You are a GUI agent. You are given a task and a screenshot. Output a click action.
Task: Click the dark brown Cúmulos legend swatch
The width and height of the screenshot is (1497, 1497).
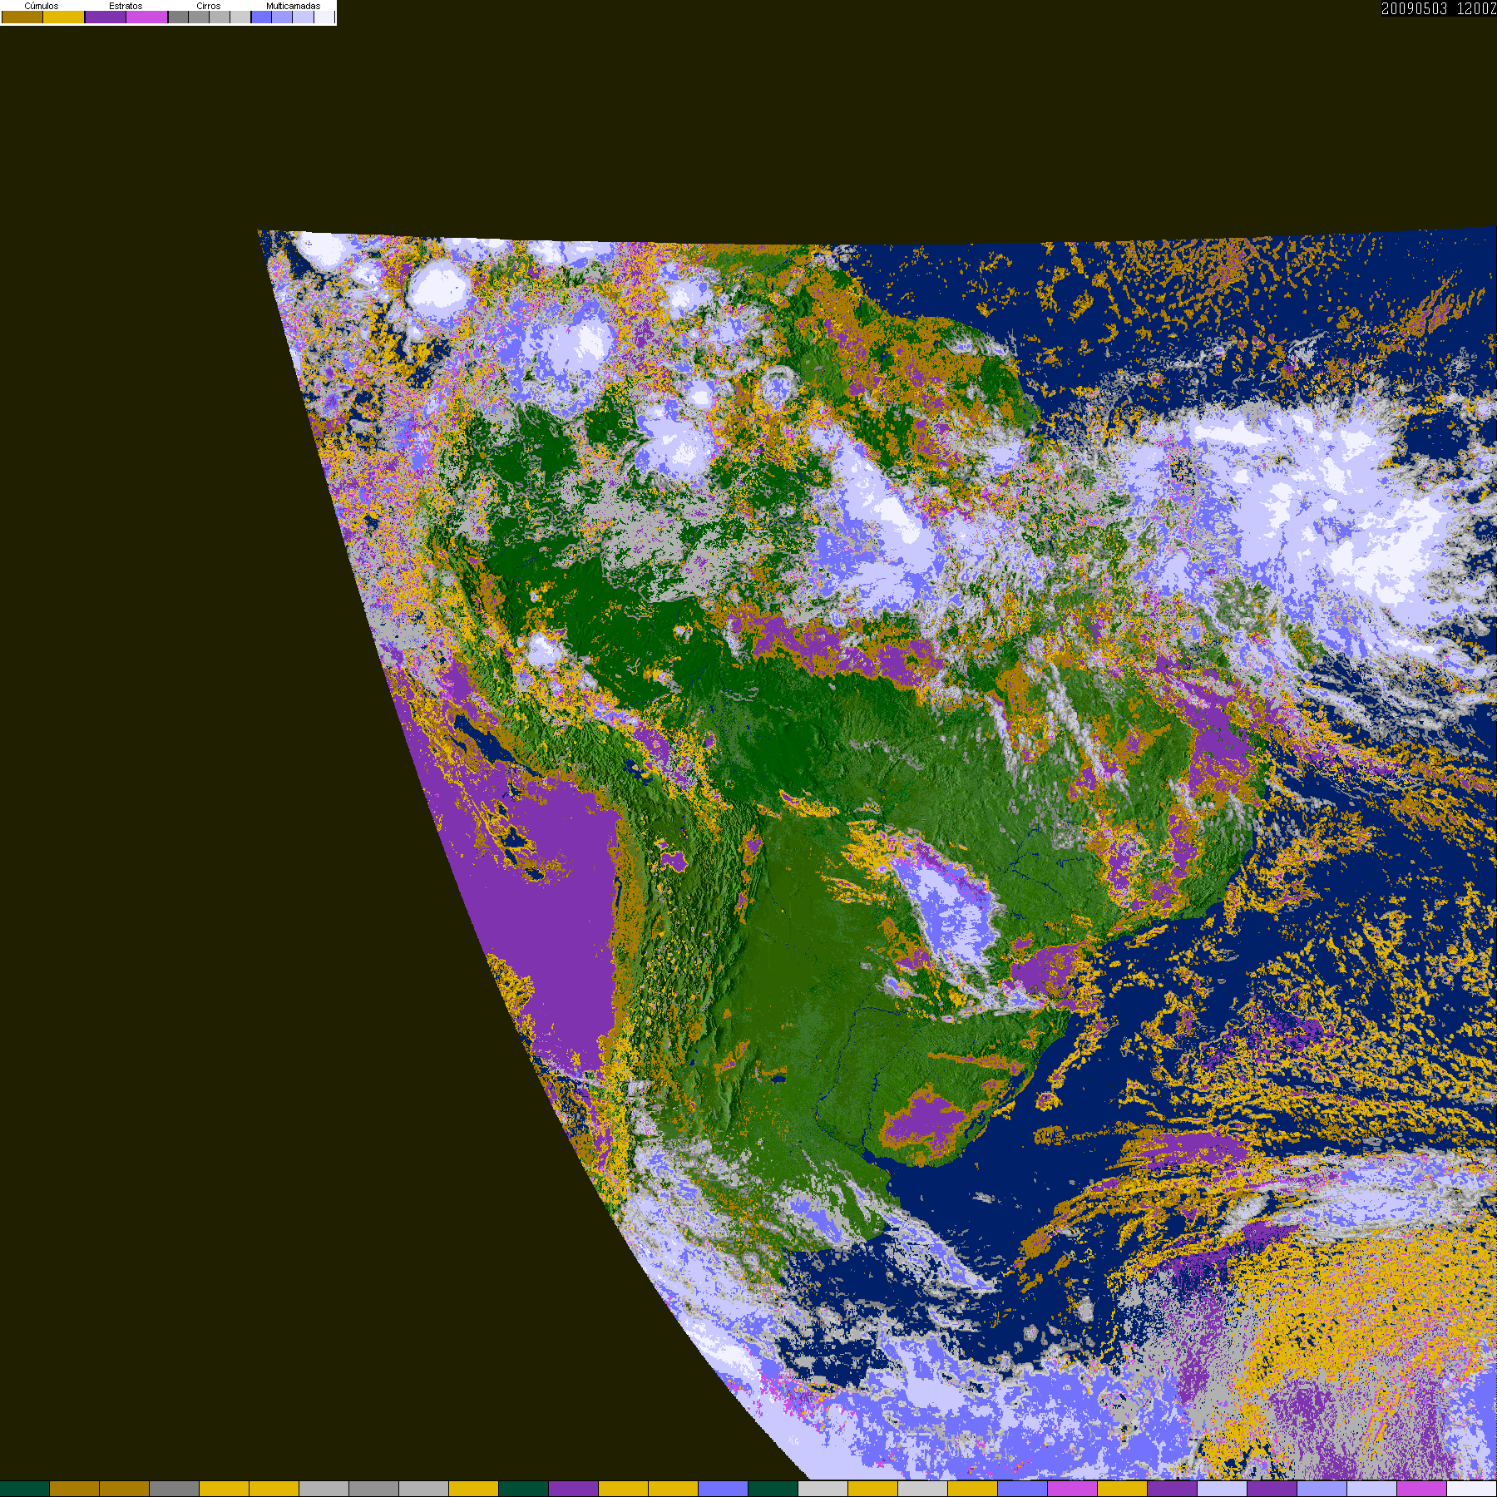(x=22, y=17)
